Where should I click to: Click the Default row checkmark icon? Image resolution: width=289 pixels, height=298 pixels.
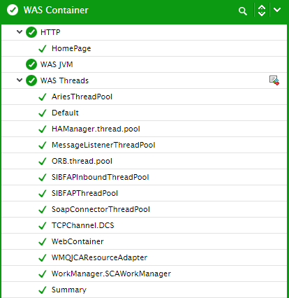(x=43, y=113)
